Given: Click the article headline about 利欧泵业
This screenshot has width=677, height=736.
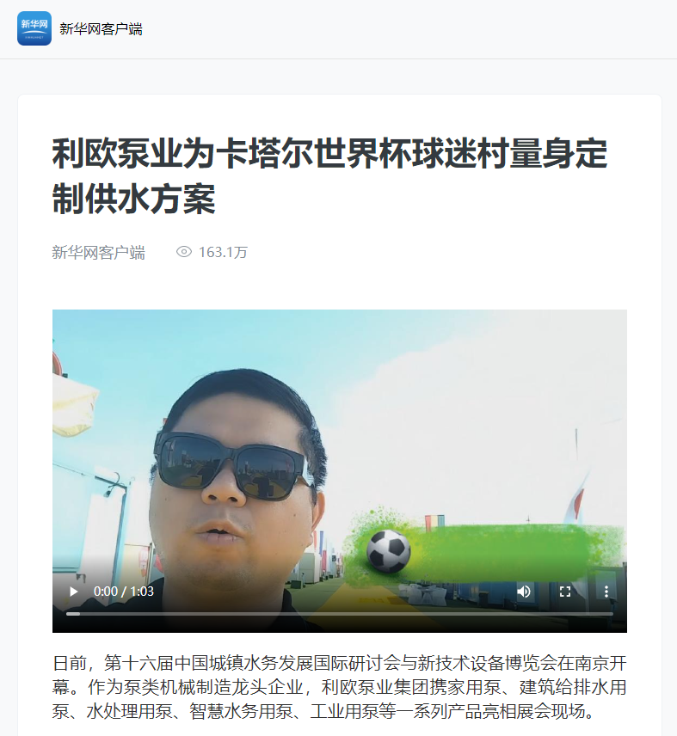Looking at the screenshot, I should click(329, 176).
